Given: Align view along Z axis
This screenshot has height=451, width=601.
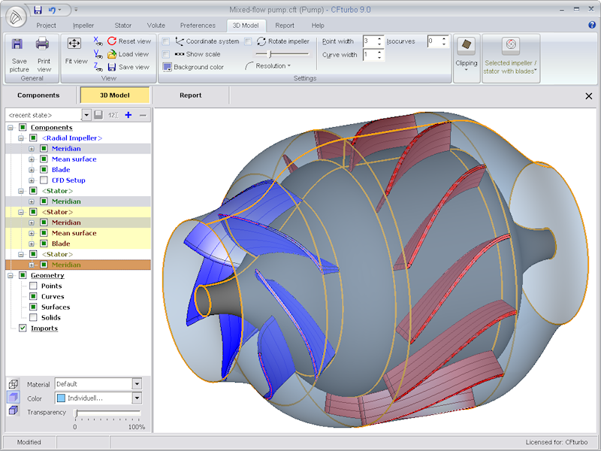Looking at the screenshot, I should (x=98, y=67).
